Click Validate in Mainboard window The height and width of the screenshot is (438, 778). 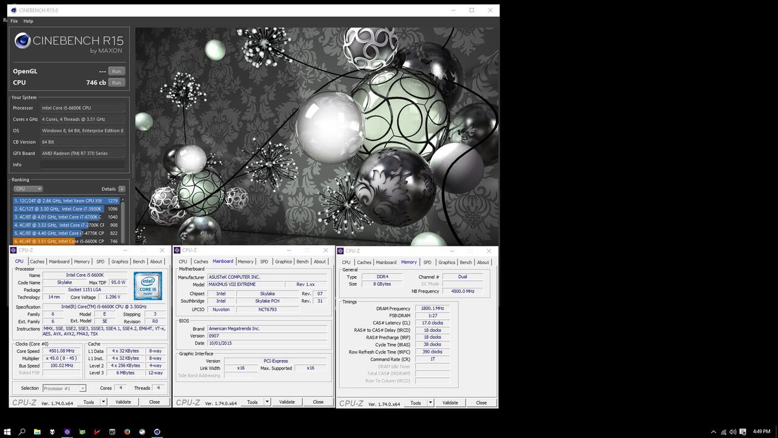[287, 401]
